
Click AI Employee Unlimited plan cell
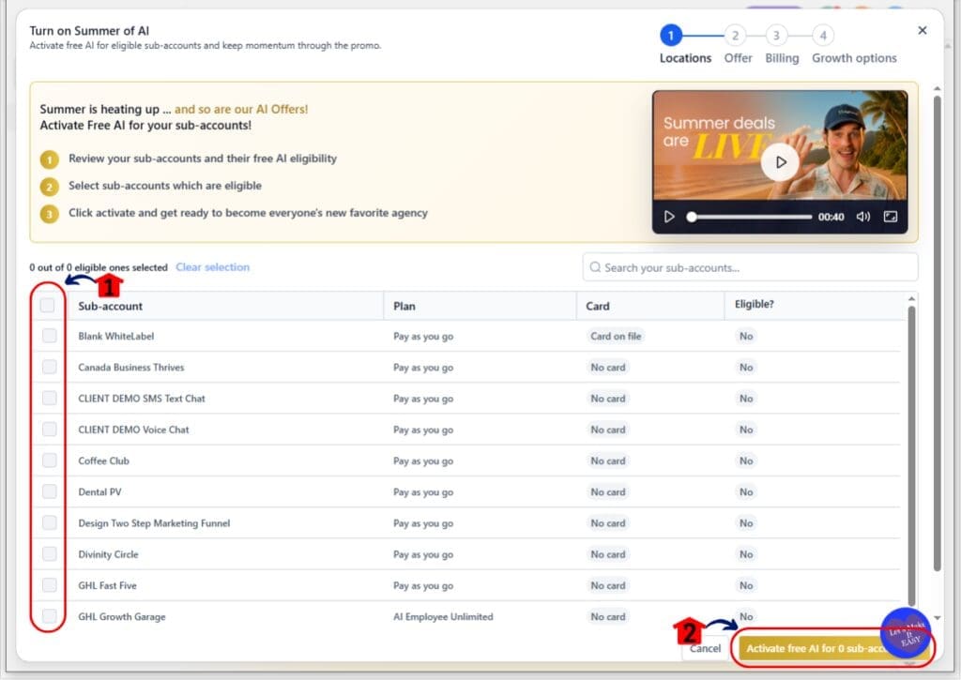pos(443,616)
